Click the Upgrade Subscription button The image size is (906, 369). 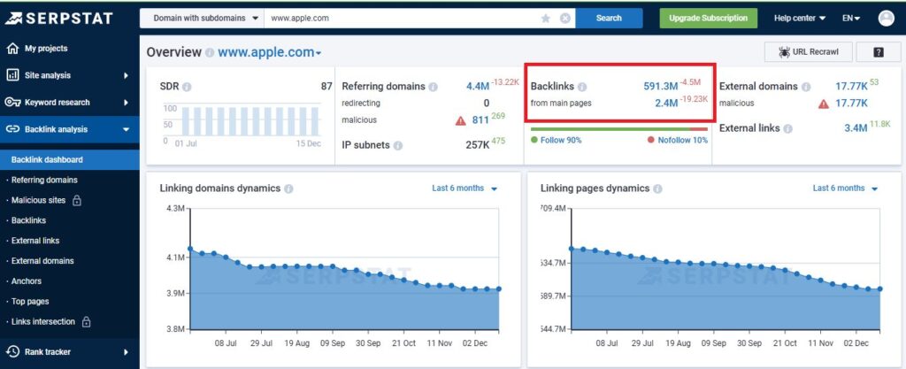pyautogui.click(x=708, y=18)
